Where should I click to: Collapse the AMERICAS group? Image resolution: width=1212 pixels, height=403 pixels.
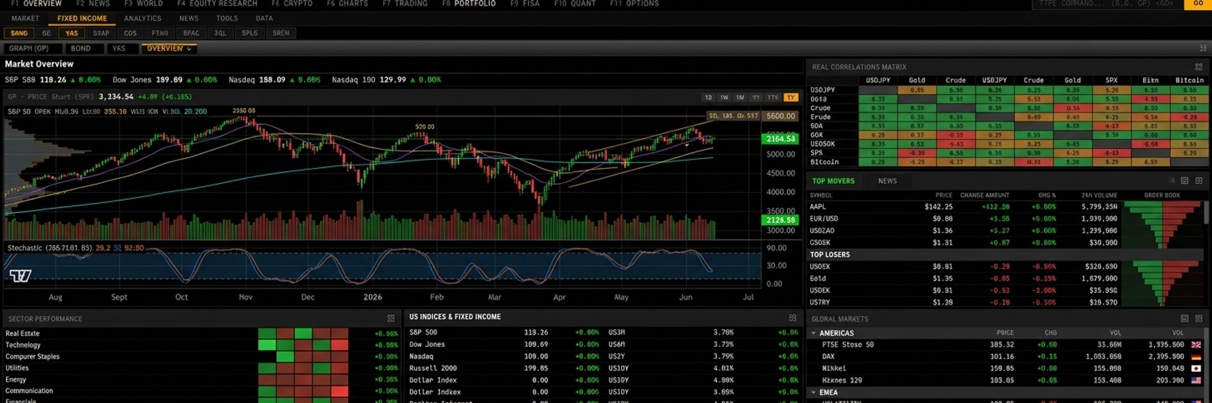[814, 333]
